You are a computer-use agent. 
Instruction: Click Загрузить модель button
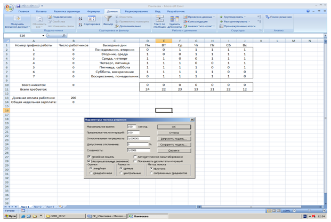tap(174, 139)
